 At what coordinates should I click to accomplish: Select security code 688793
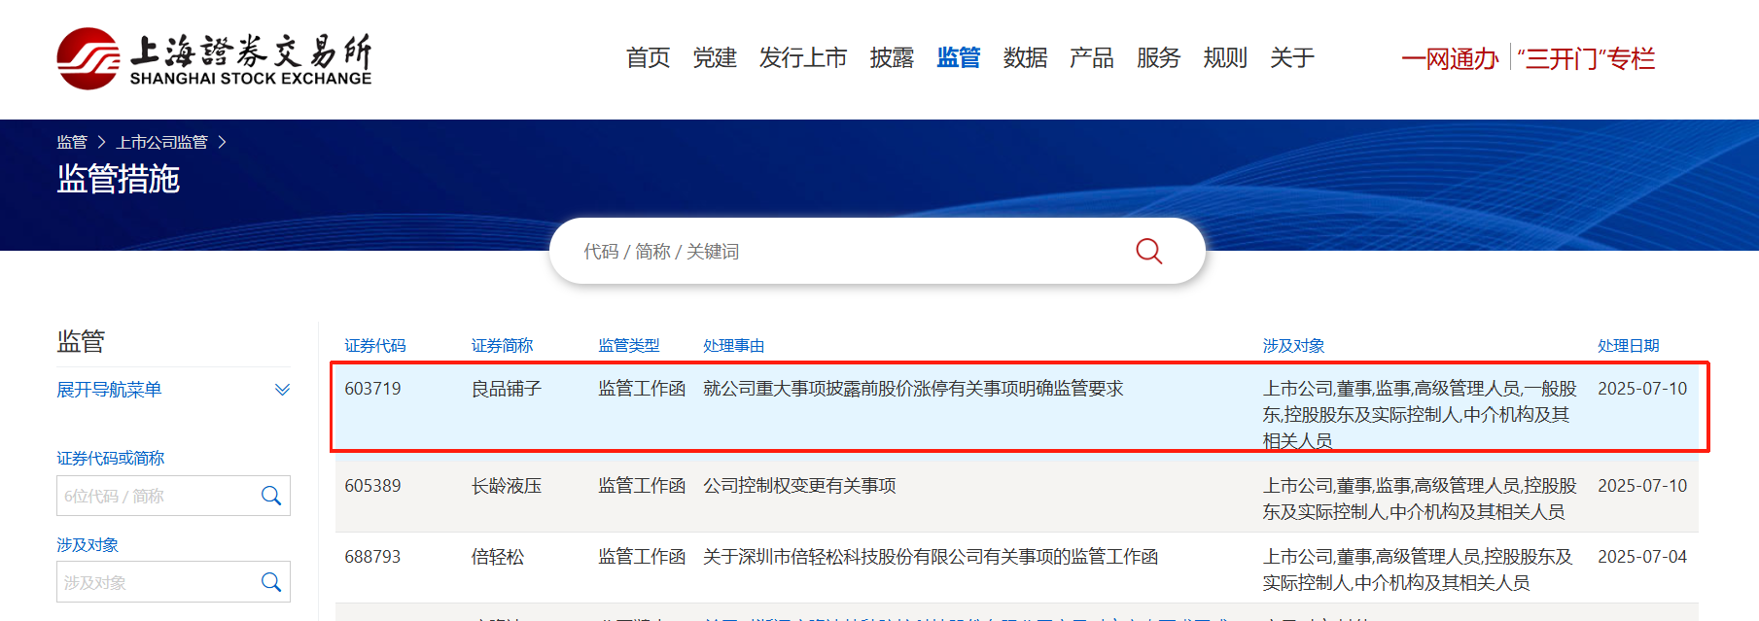(x=372, y=557)
